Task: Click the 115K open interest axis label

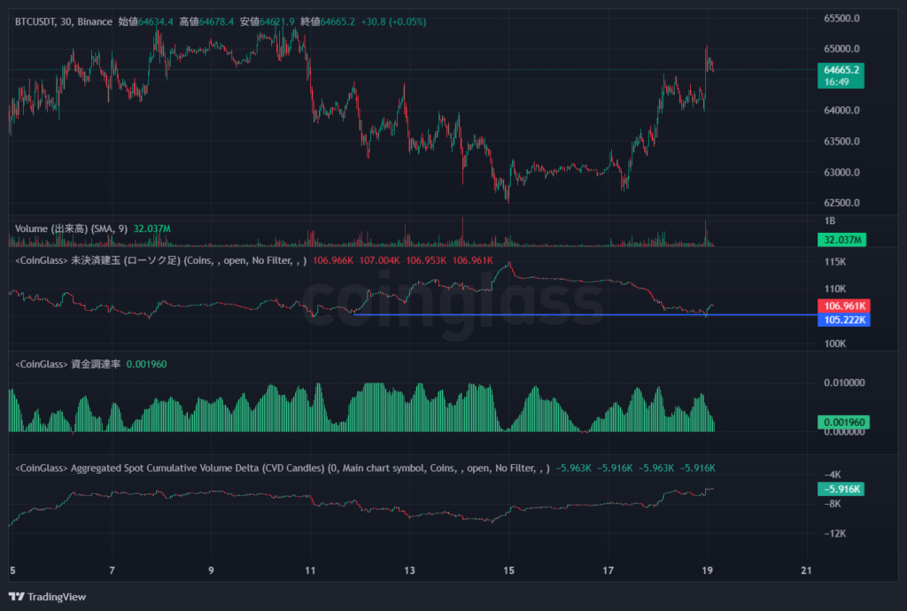Action: [835, 262]
